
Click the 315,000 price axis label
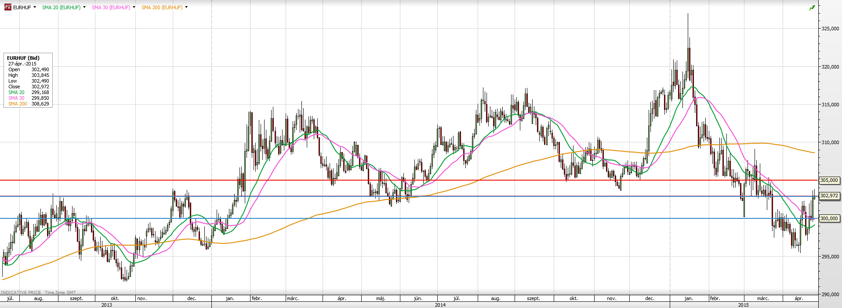(x=830, y=105)
